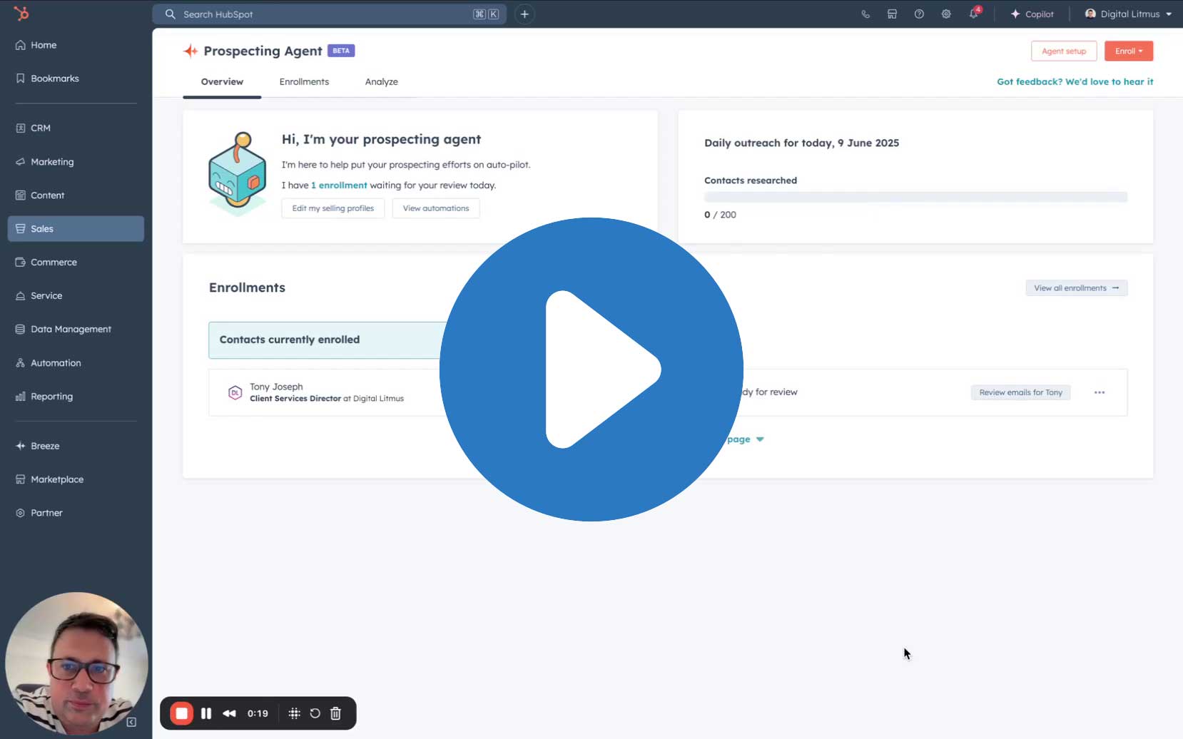Image resolution: width=1183 pixels, height=739 pixels.
Task: Click the presenter webcam bubble
Action: click(x=76, y=663)
